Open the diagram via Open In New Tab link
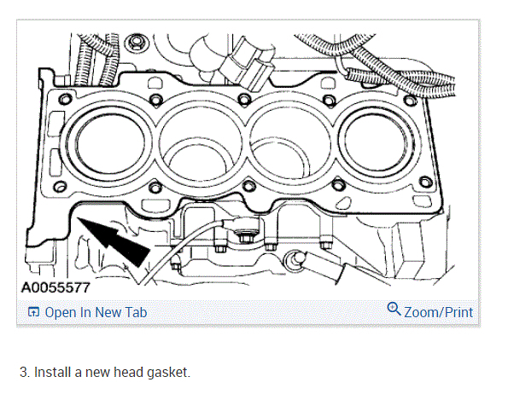Viewport: 508px width, 394px height. pos(96,312)
